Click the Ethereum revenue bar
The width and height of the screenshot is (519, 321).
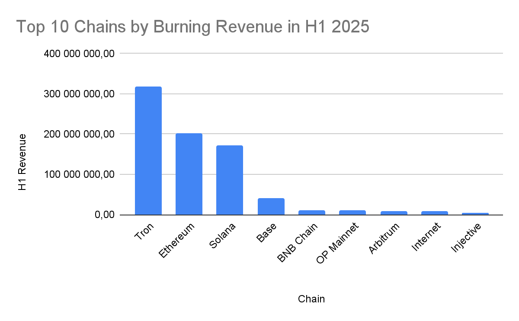click(x=189, y=174)
